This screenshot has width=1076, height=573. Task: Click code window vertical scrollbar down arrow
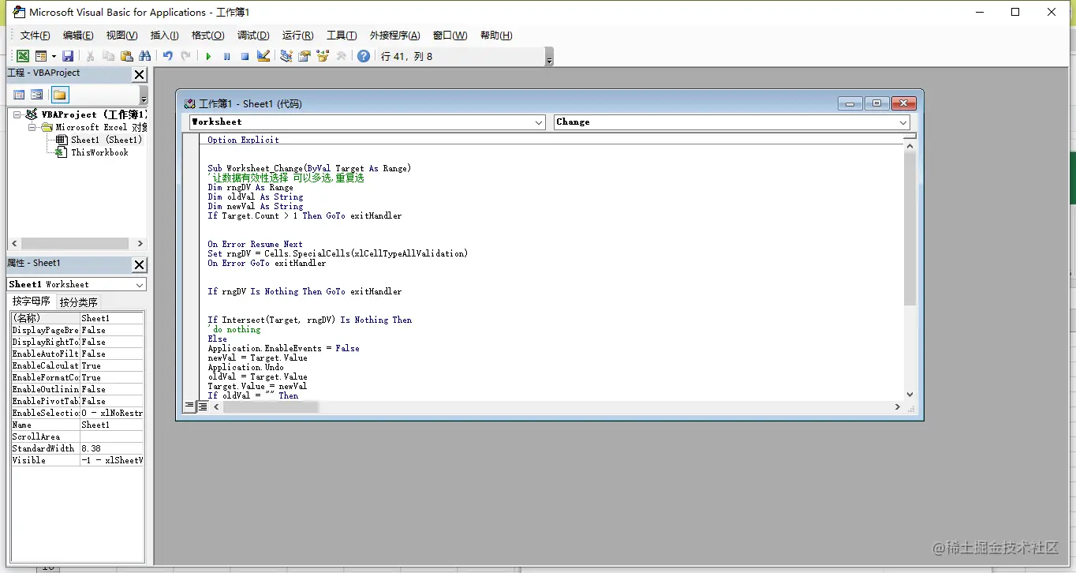coord(910,395)
